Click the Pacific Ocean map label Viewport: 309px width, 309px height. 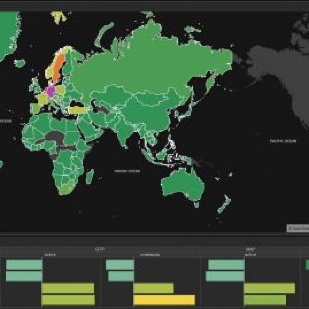pos(283,141)
